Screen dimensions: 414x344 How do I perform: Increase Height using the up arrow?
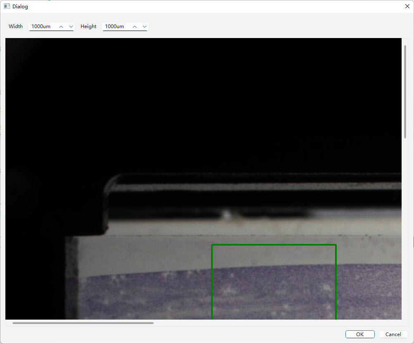(135, 27)
